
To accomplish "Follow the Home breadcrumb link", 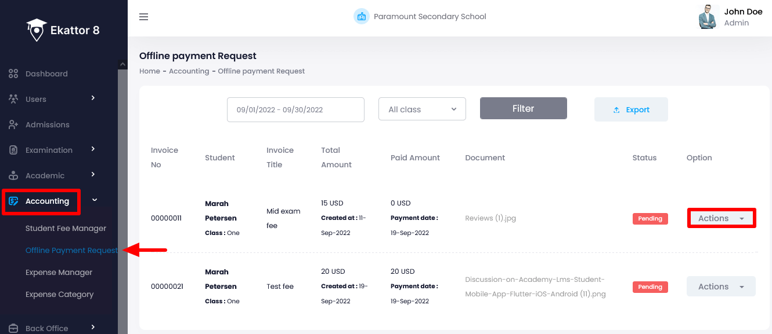I will 149,71.
